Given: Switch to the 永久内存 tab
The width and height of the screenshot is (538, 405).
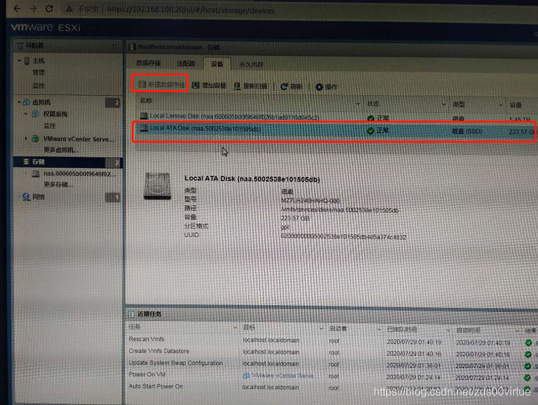Looking at the screenshot, I should 251,64.
